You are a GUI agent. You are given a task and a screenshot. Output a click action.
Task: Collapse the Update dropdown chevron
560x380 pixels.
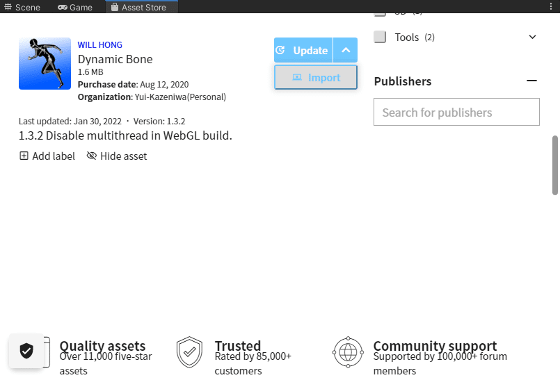(x=346, y=50)
